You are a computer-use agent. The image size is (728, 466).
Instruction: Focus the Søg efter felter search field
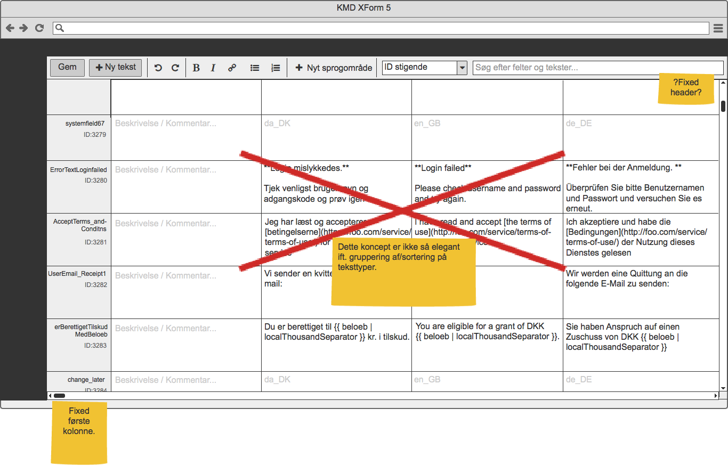point(597,68)
